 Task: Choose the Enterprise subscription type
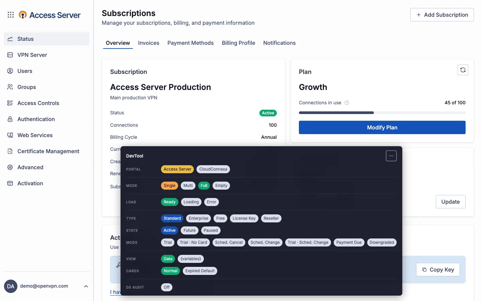(198, 218)
